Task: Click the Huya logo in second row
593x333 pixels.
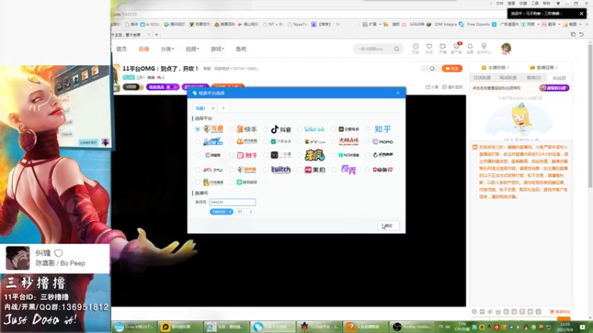Action: pyautogui.click(x=247, y=141)
